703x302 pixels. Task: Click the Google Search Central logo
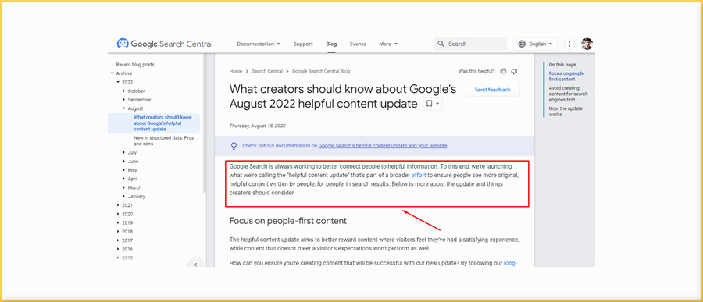[165, 44]
